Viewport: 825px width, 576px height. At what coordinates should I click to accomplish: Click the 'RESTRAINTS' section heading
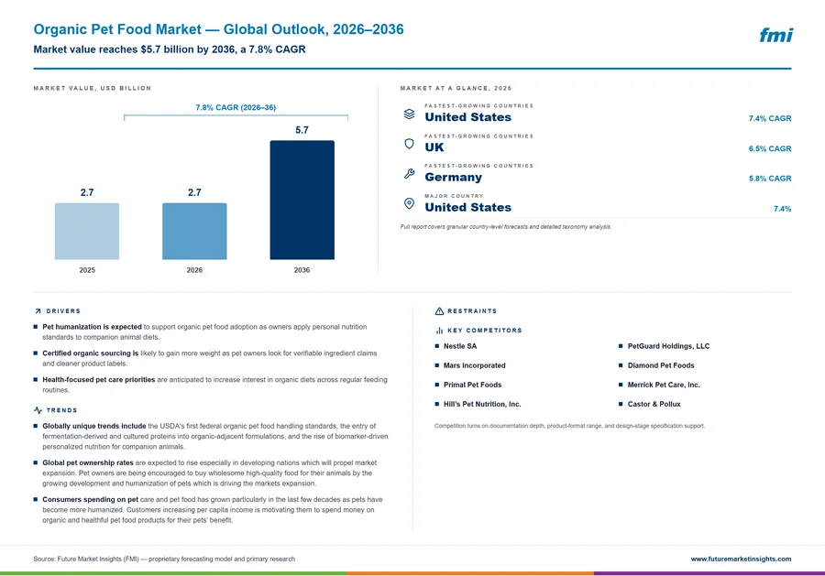472,311
